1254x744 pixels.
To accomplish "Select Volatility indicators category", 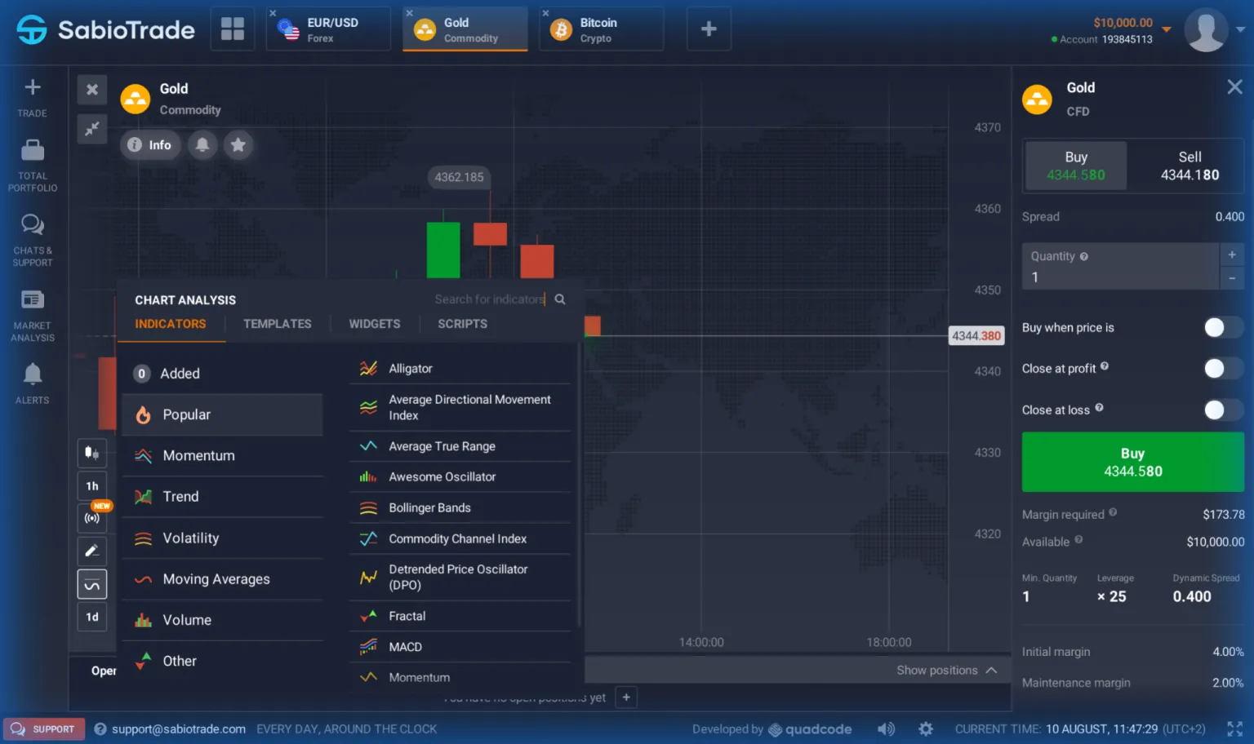I will pos(222,538).
